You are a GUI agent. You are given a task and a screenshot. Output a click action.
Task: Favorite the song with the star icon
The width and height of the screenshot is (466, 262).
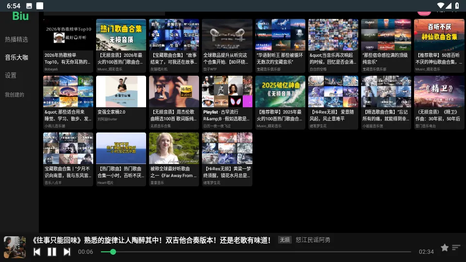pos(445,247)
